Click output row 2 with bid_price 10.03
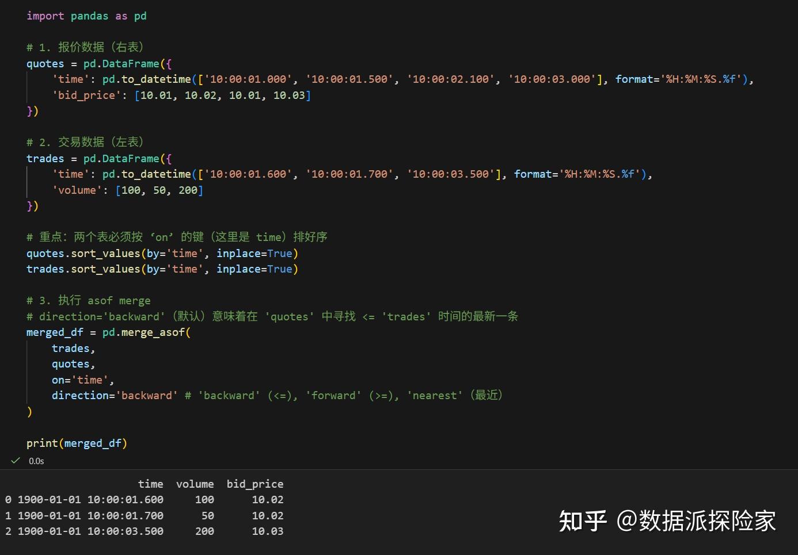 point(144,531)
